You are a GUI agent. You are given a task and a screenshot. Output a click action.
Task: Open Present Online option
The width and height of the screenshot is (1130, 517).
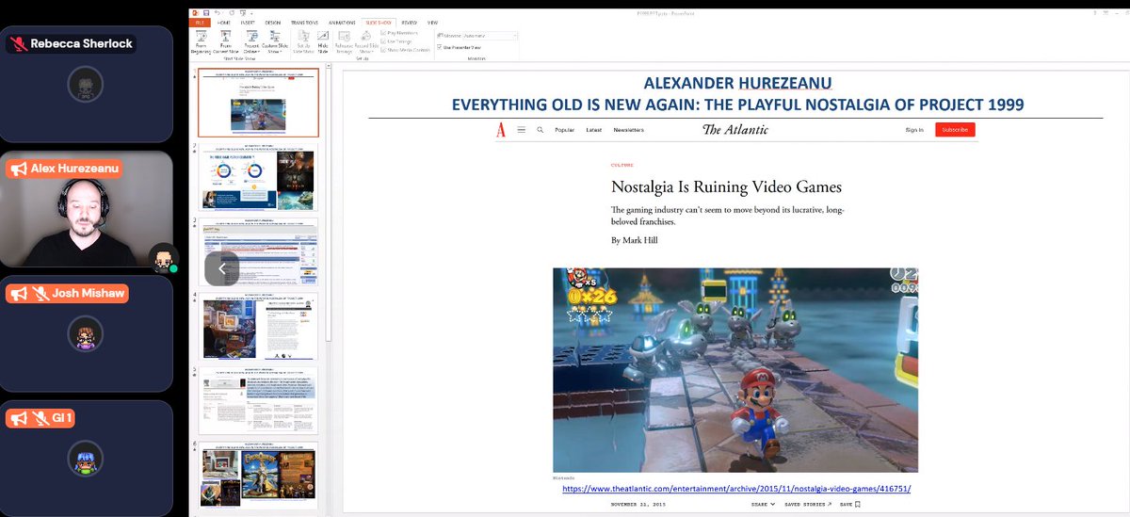click(251, 43)
